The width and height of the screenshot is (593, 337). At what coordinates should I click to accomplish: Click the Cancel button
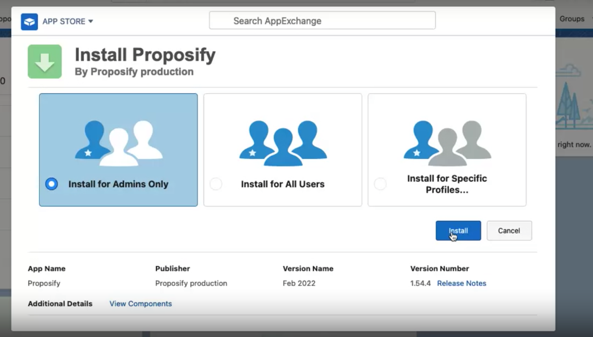(509, 230)
